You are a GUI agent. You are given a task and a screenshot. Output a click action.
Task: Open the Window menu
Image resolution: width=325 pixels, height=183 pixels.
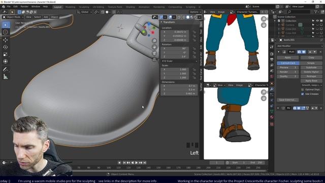tap(36, 7)
